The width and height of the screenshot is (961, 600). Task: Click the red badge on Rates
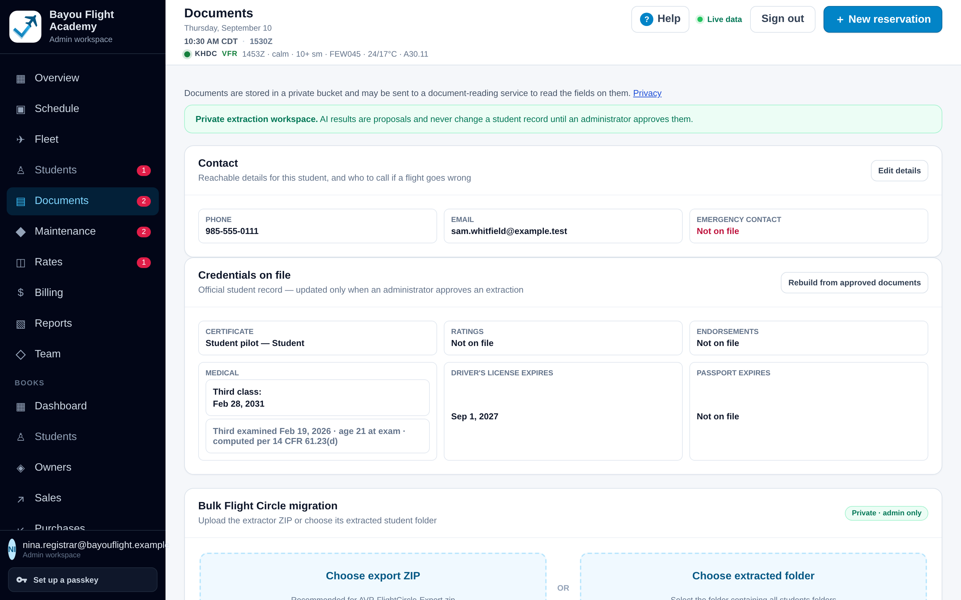(144, 262)
